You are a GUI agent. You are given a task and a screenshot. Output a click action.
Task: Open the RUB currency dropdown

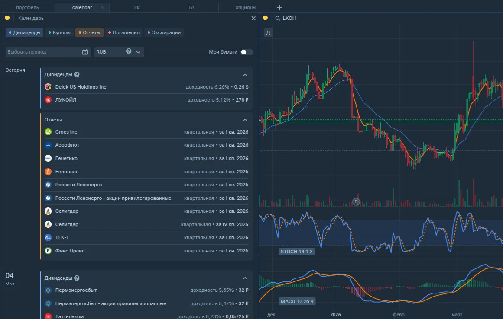click(119, 52)
